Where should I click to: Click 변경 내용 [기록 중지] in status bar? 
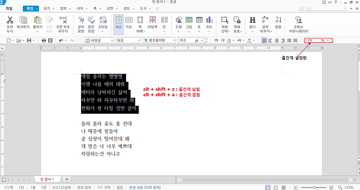point(144,187)
